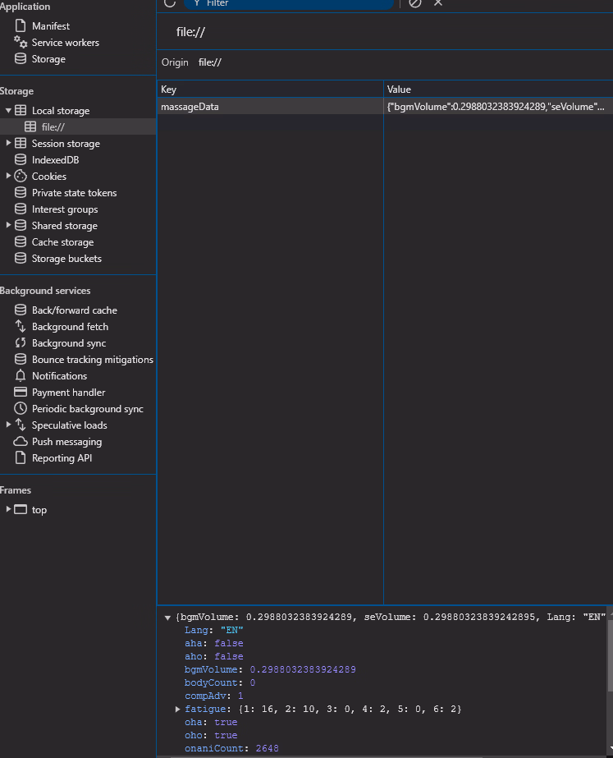Open the Storage overview under Application
The image size is (613, 758).
(x=48, y=59)
